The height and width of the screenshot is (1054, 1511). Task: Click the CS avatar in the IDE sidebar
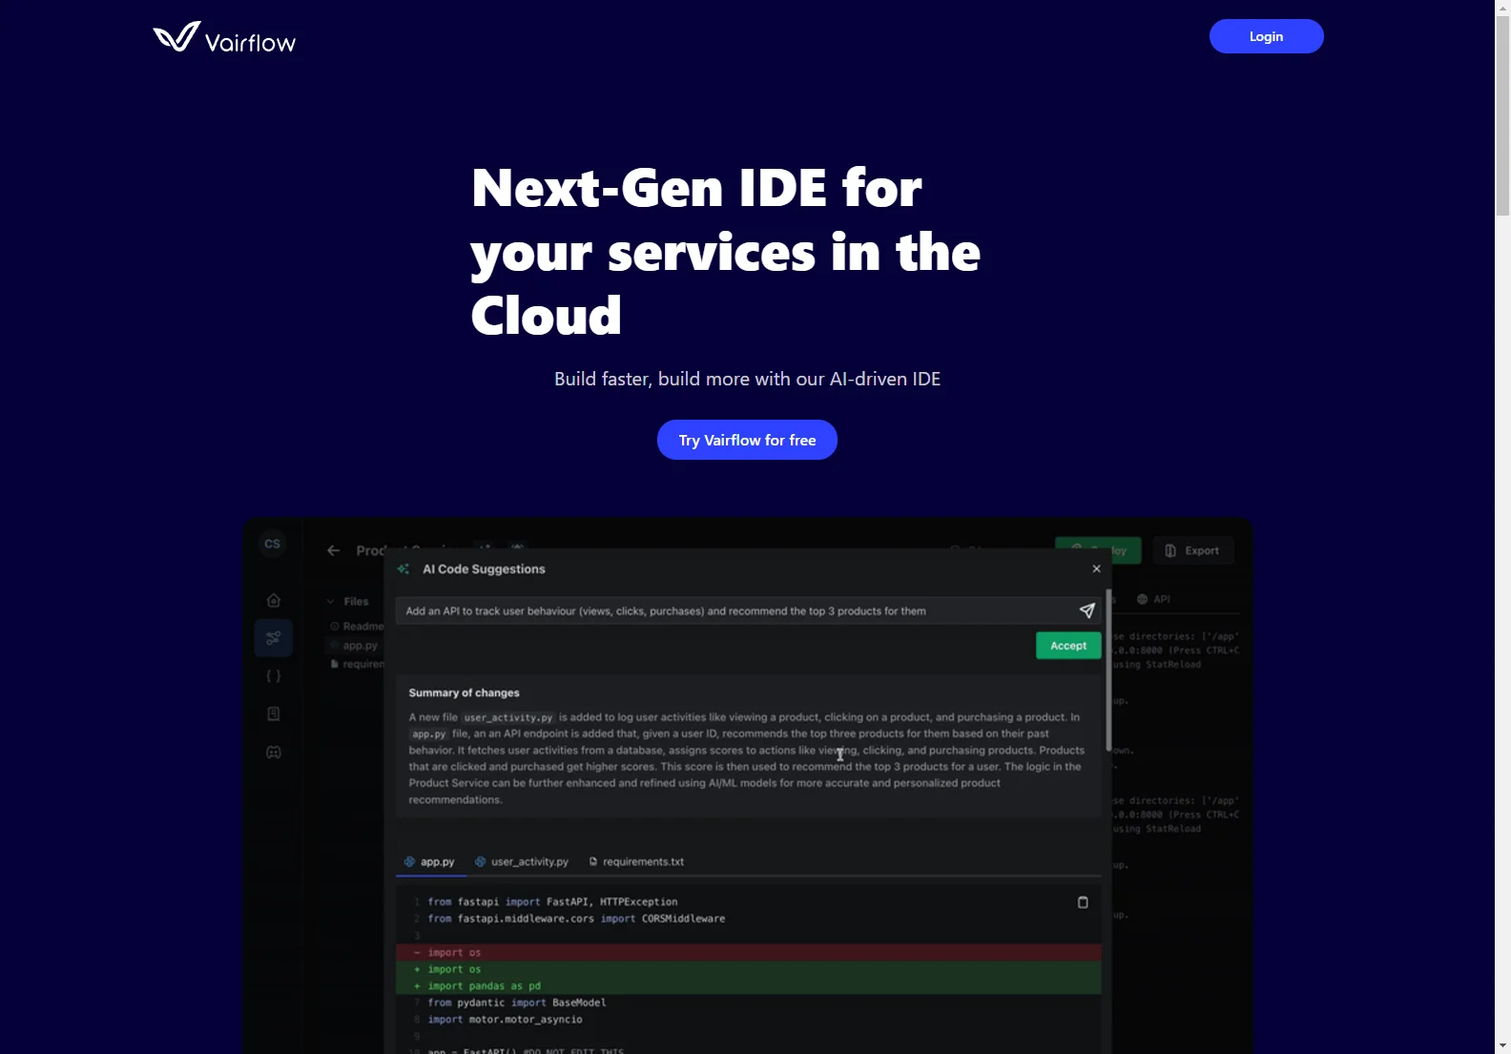click(x=273, y=544)
